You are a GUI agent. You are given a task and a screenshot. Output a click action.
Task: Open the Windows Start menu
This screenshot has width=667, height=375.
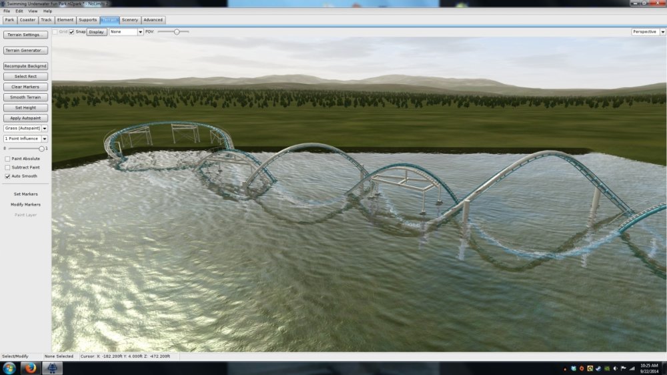coord(9,368)
